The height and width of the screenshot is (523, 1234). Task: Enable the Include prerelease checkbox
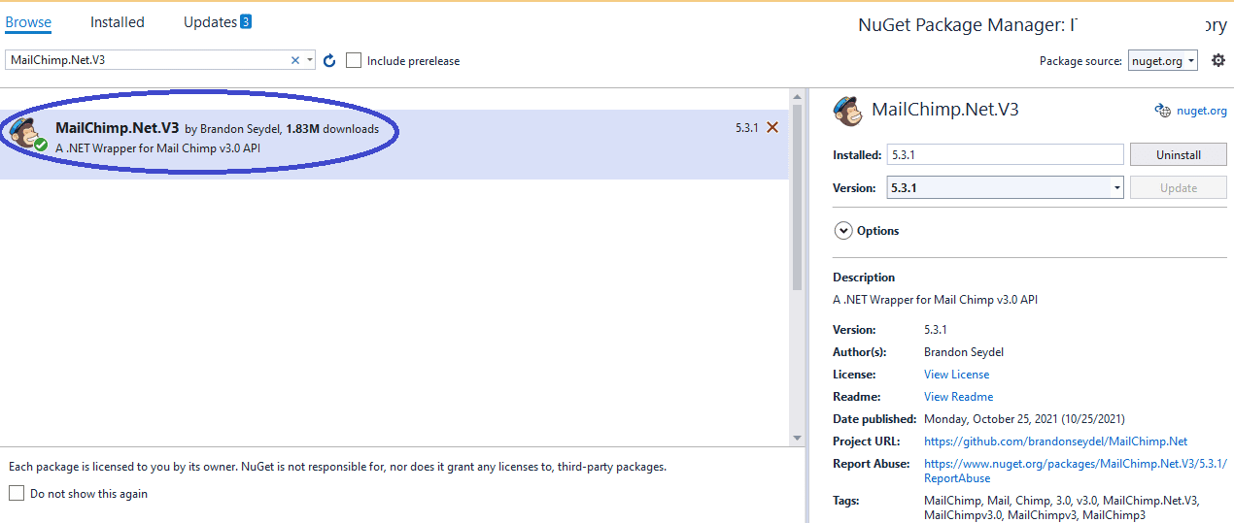tap(354, 60)
